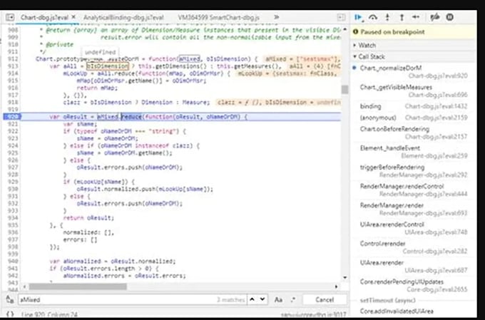This screenshot has width=485, height=320.
Task: Select Chart._getVisibleMeasures stack frame
Action: pos(414,91)
